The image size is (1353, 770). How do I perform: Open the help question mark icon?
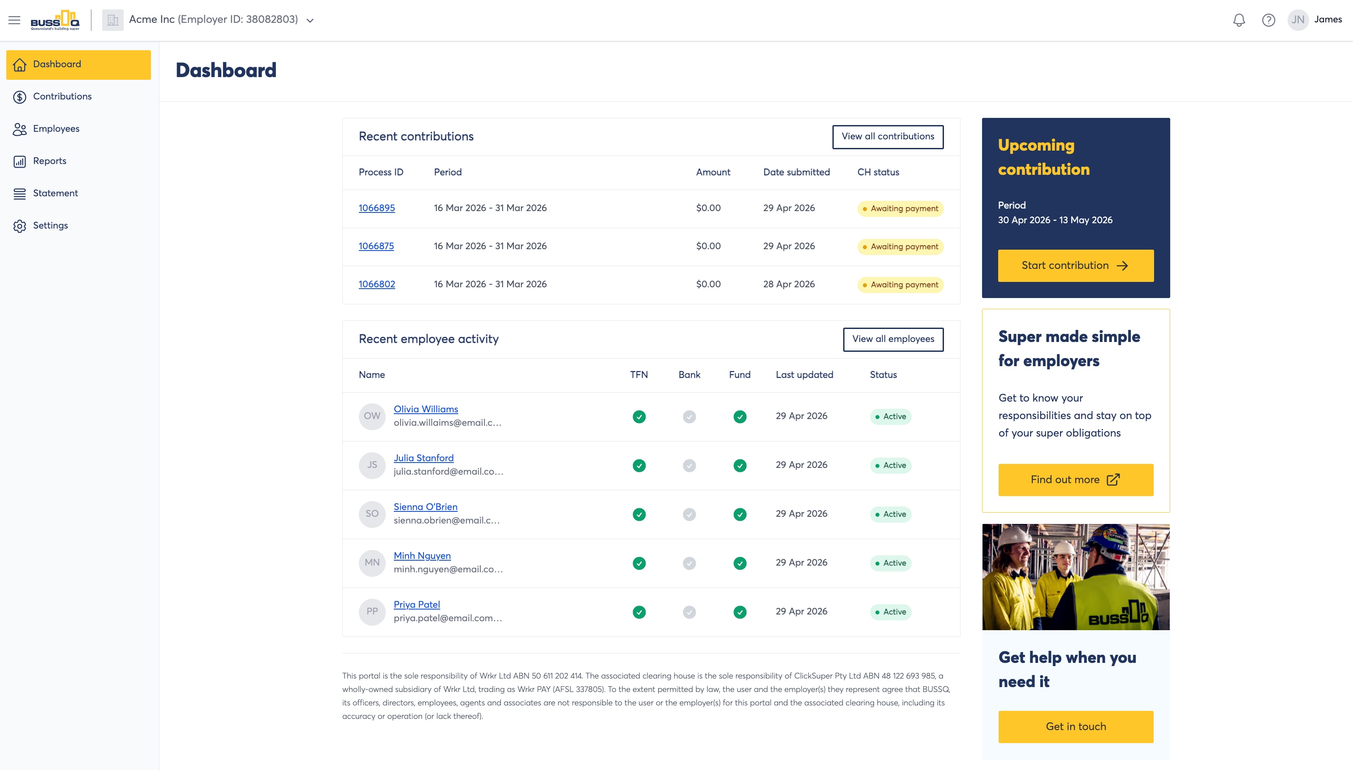(x=1268, y=20)
